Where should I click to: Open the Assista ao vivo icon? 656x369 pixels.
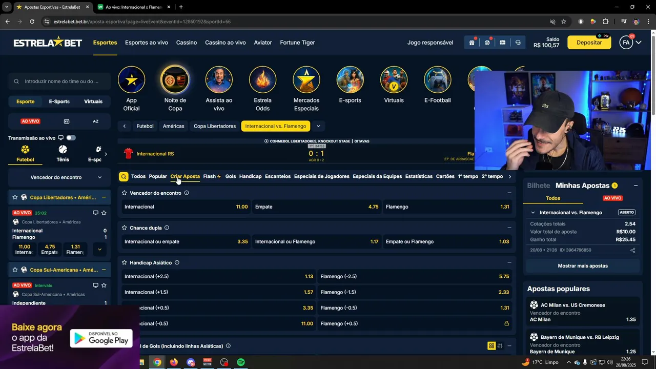219,79
